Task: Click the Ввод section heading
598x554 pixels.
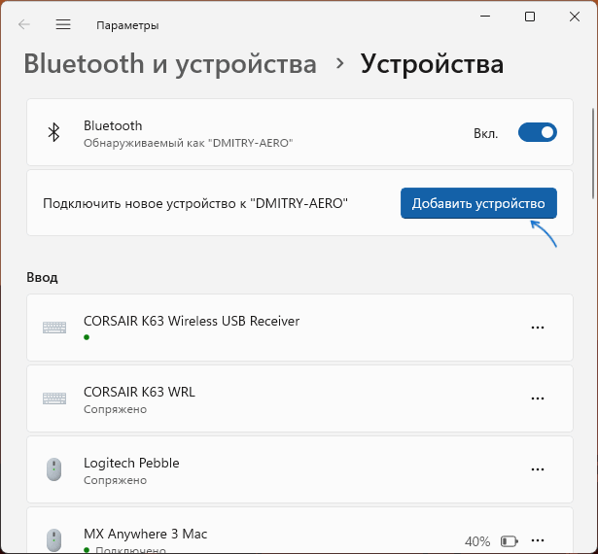Action: [42, 277]
